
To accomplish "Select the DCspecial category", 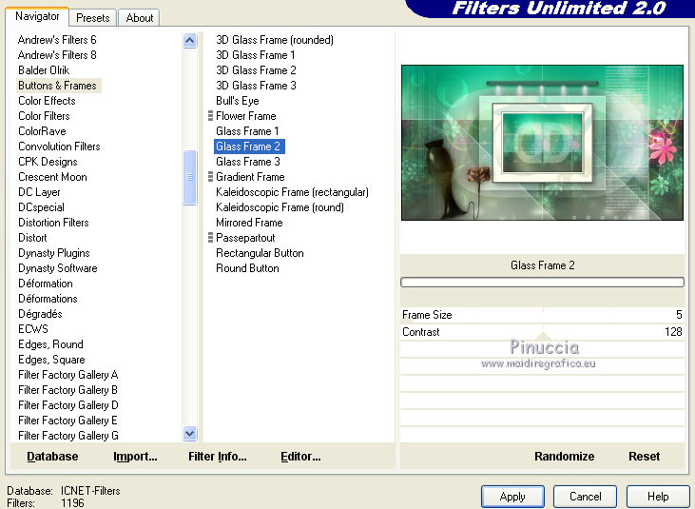I will click(x=41, y=207).
